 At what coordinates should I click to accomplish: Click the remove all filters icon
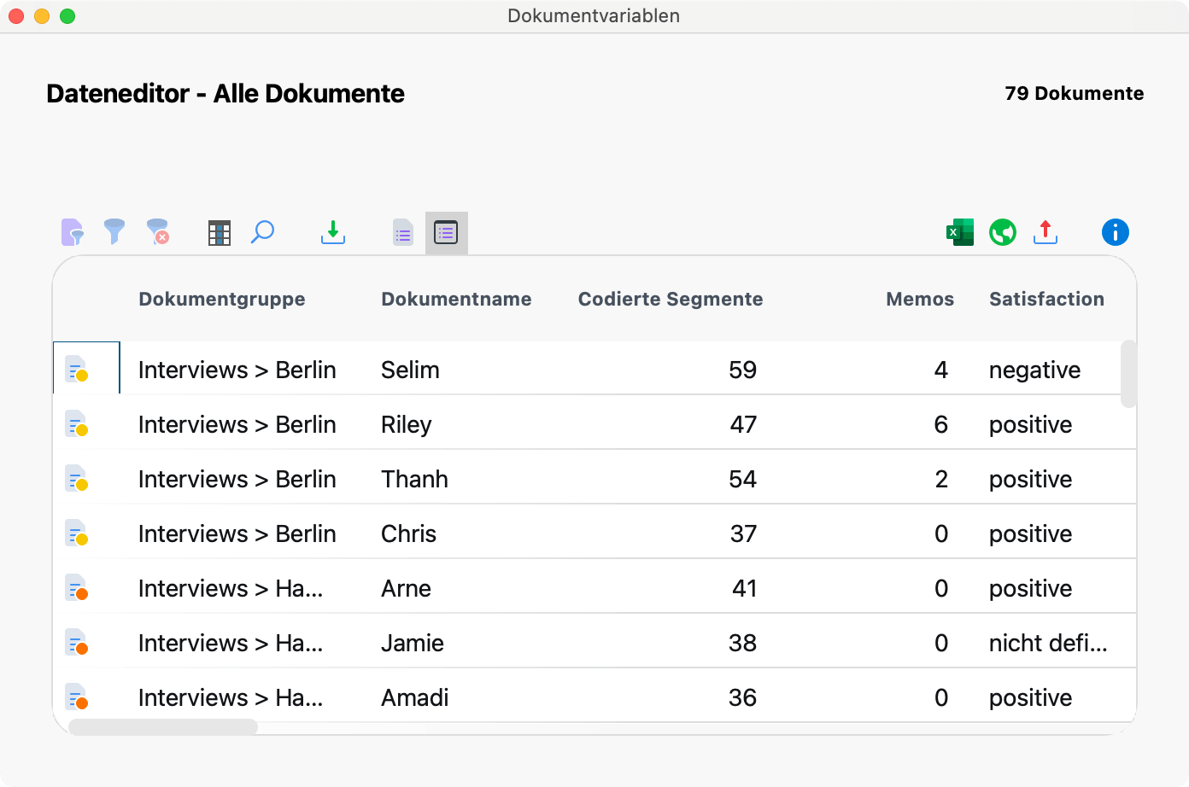tap(158, 232)
